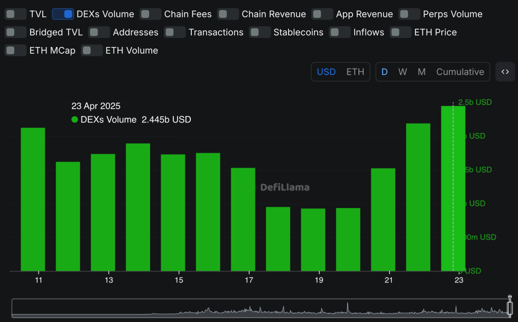The width and height of the screenshot is (518, 322).
Task: Turn on Chain Fees
Action: (150, 14)
